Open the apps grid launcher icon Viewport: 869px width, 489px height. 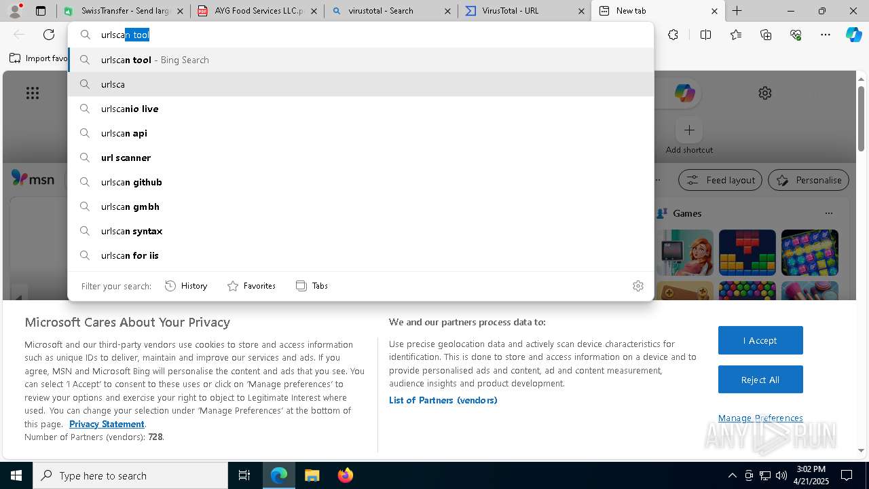click(33, 93)
